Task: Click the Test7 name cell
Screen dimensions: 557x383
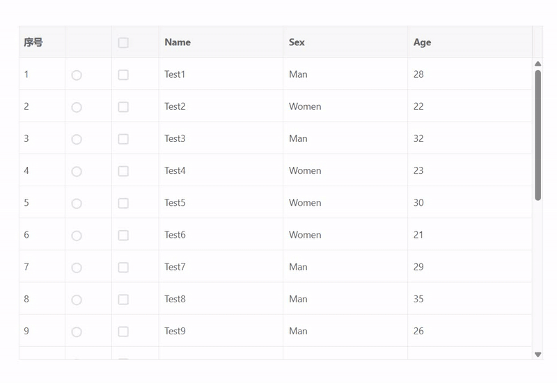Action: pos(175,267)
